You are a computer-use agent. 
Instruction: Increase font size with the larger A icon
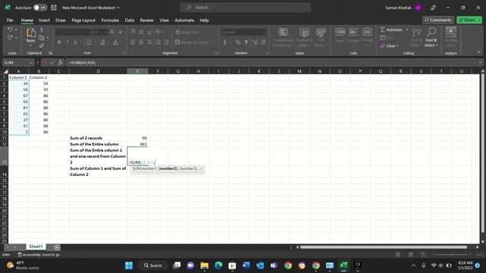pos(112,32)
